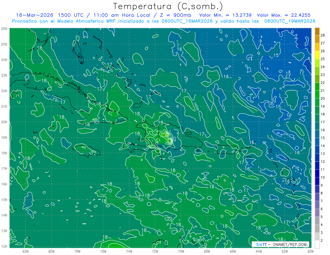The image size is (330, 255).
Task: Pick the white swatch below 2 on the color scale
Action: pos(317,244)
